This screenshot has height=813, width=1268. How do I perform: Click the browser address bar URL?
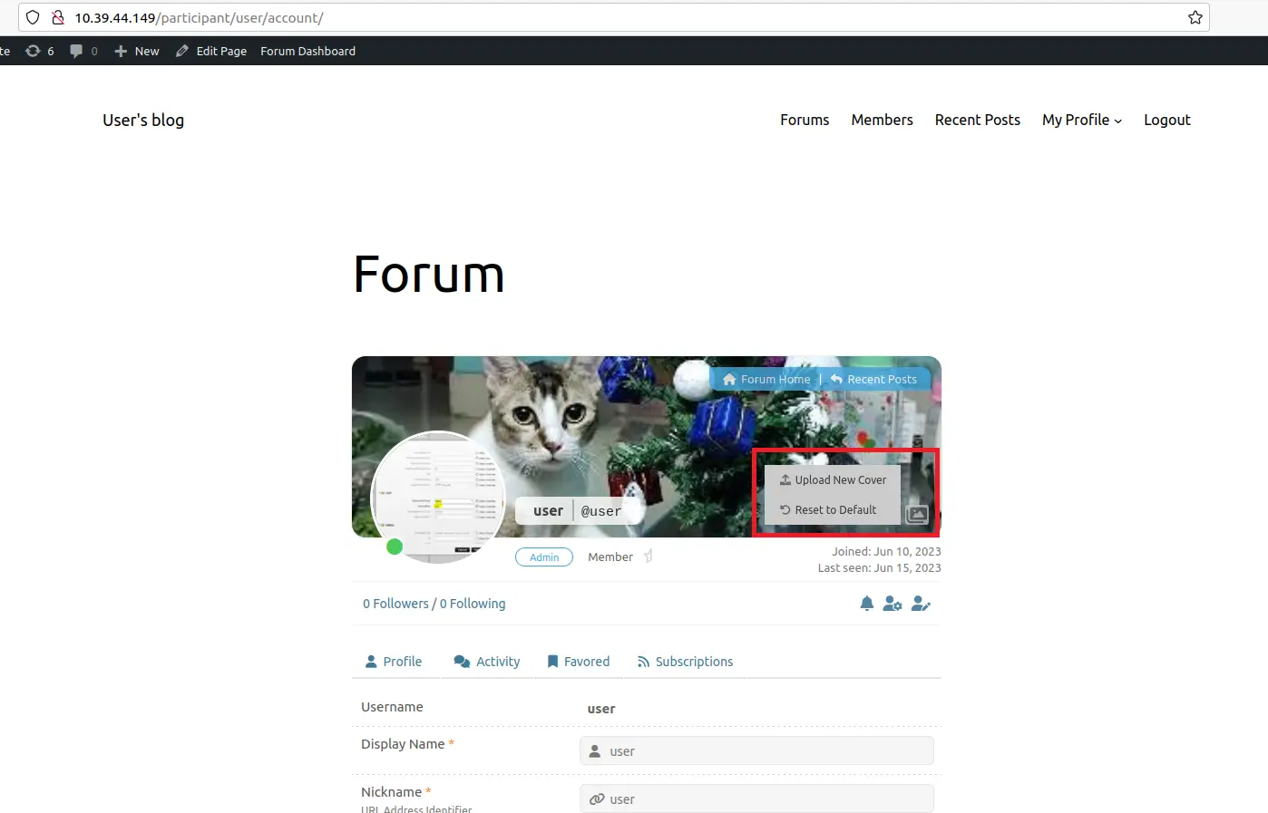click(199, 17)
